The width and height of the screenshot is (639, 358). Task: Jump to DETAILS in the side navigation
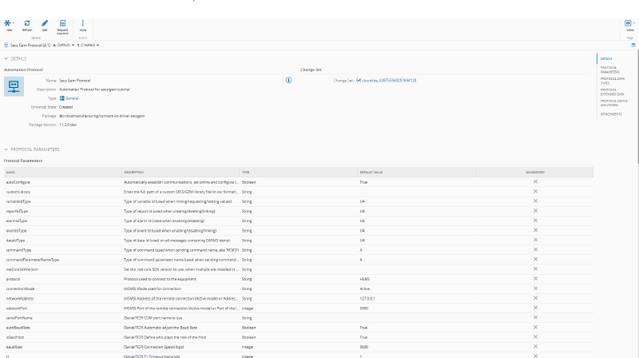[x=606, y=58]
